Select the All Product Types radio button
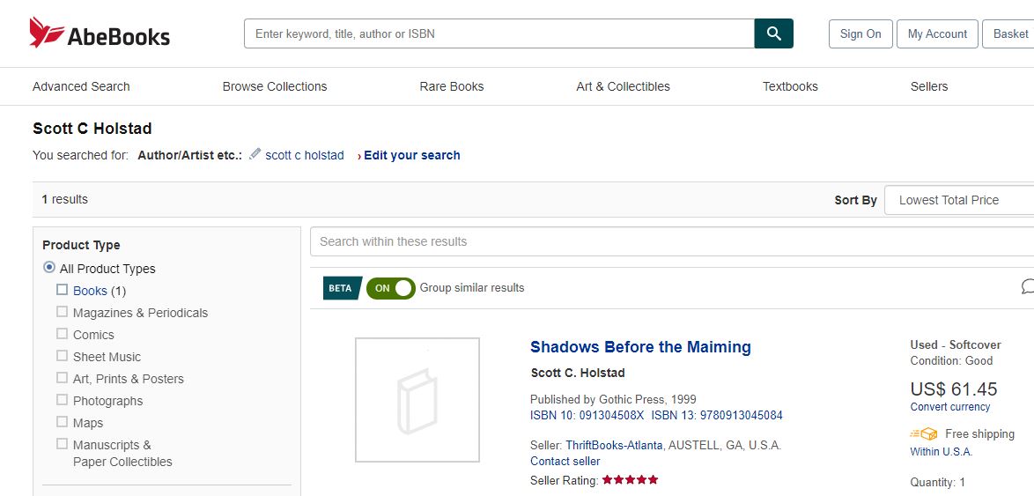This screenshot has width=1034, height=496. [49, 268]
